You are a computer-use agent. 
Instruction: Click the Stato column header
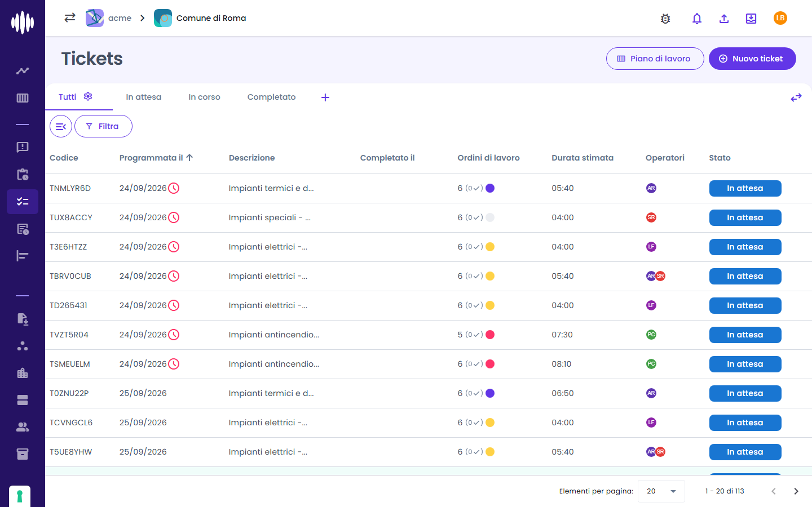click(720, 158)
